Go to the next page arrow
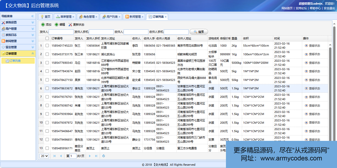337x168 pixels. point(90,156)
